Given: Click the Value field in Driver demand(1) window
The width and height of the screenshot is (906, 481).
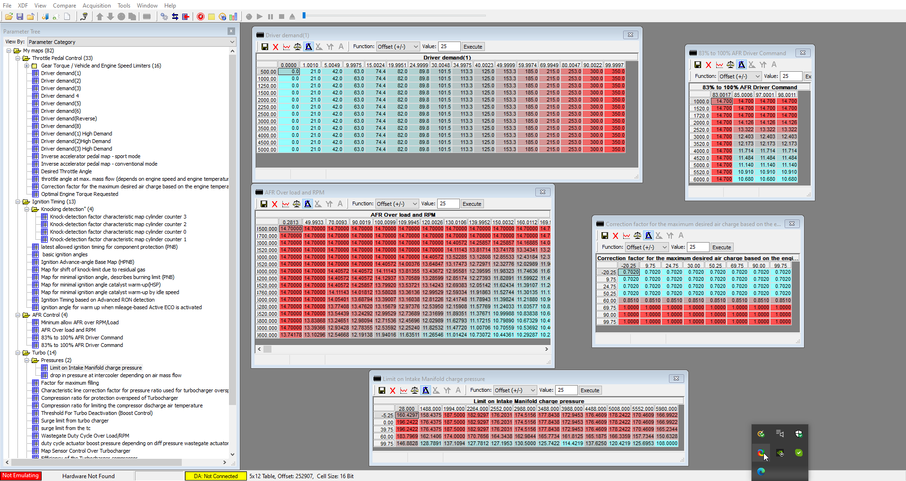Looking at the screenshot, I should 449,47.
